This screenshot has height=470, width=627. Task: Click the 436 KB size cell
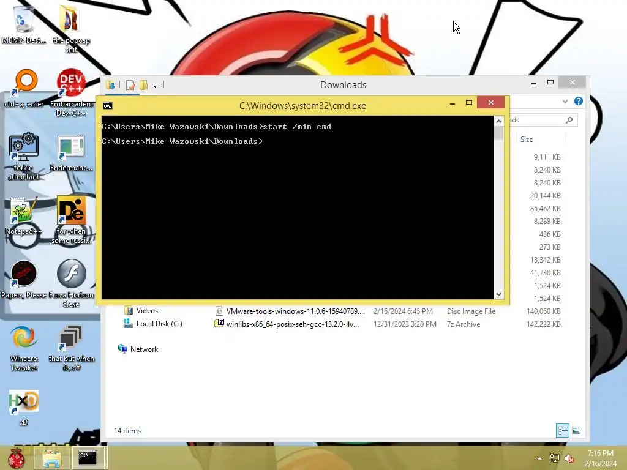550,234
